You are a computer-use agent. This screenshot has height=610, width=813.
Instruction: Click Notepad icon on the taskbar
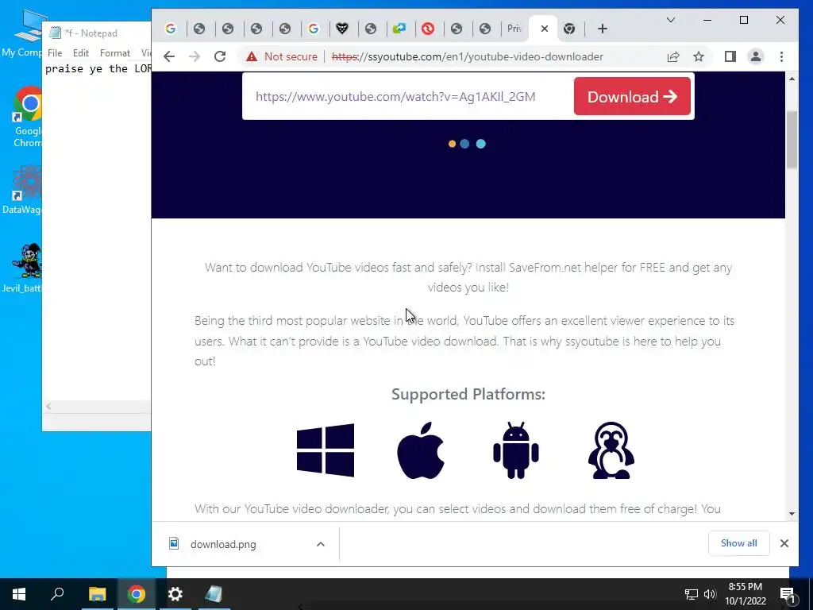[x=214, y=594]
